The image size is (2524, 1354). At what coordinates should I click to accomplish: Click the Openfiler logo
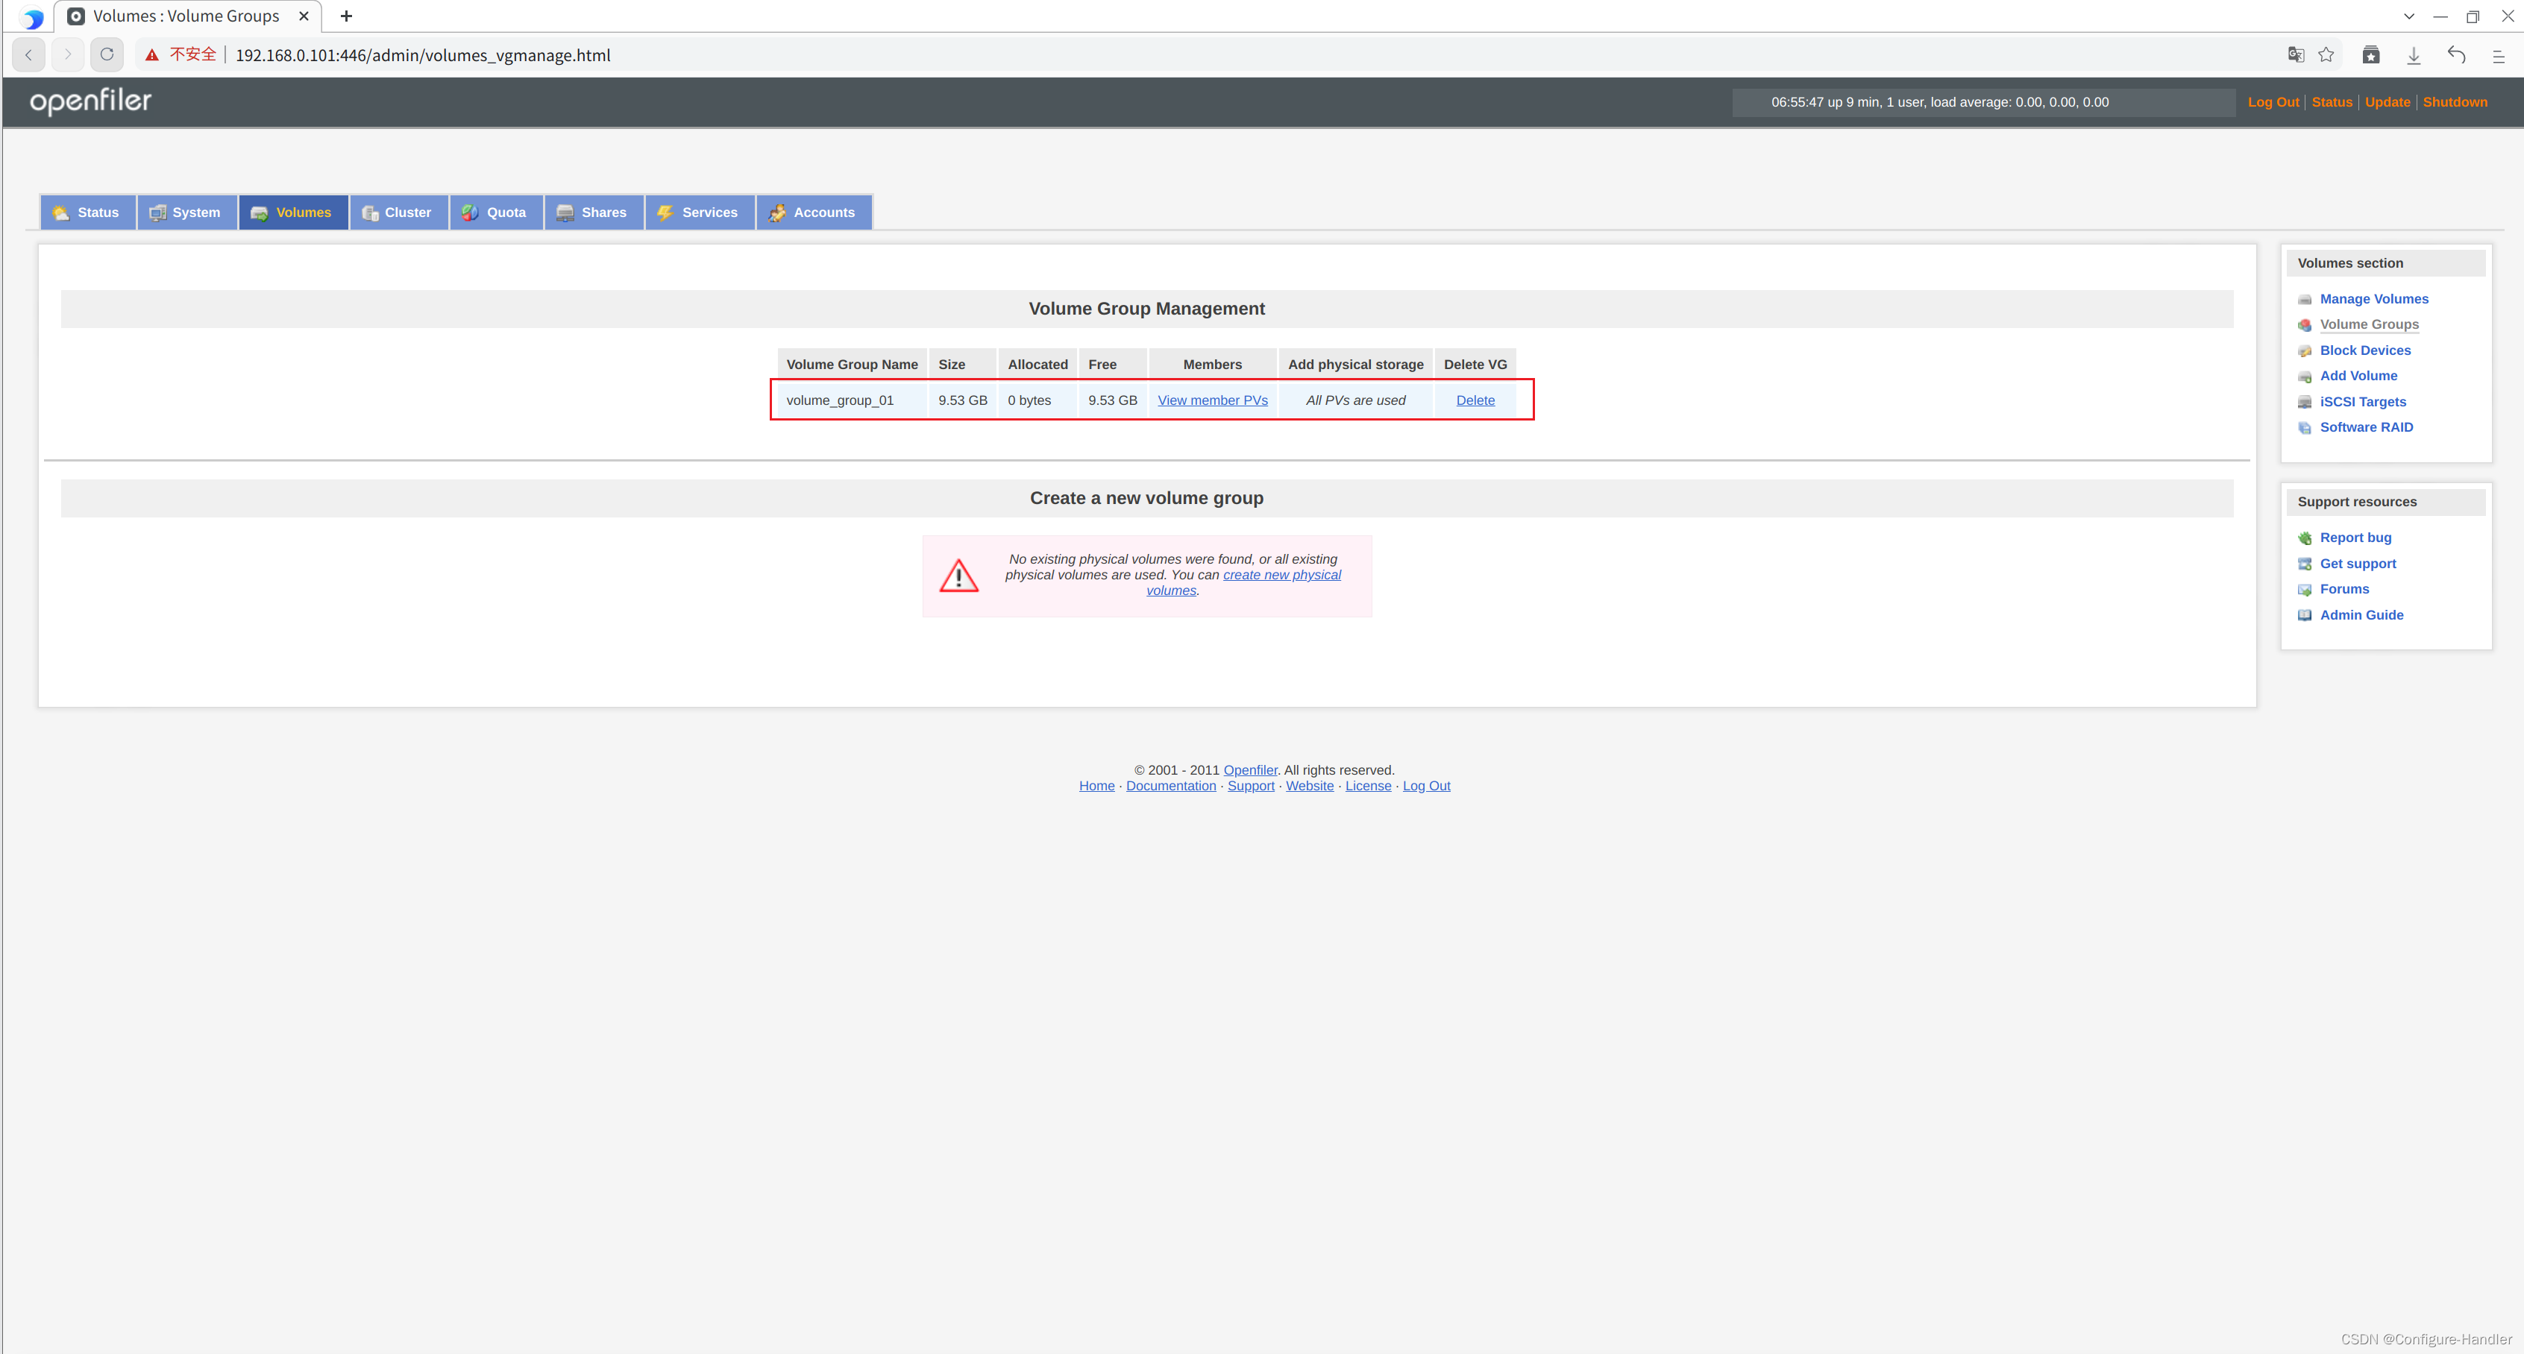coord(90,101)
